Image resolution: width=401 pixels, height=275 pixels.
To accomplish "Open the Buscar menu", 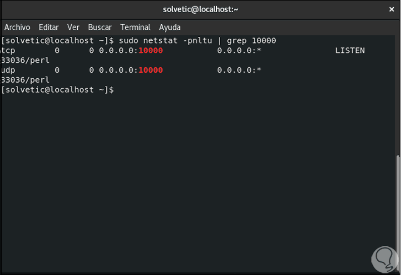I will click(100, 27).
